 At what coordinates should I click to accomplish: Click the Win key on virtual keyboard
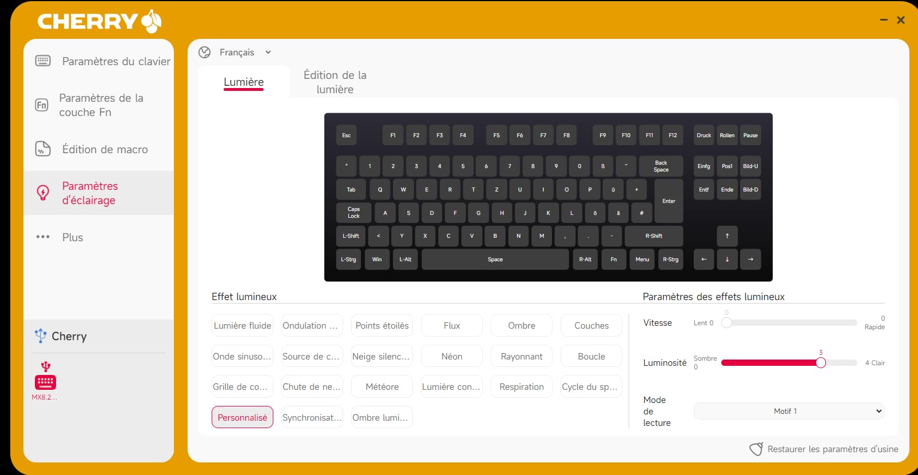pos(377,260)
